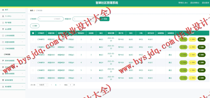Click the monitor icon for 留言板管理
Image resolution: width=210 pixels, height=98 pixels.
tap(3, 80)
